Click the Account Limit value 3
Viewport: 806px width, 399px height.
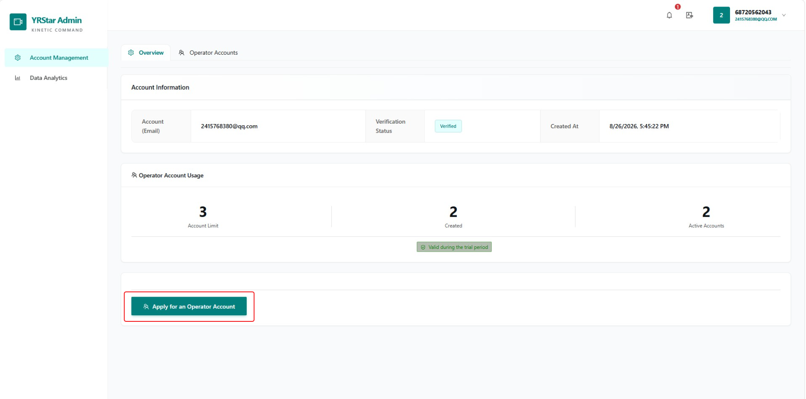pos(203,212)
